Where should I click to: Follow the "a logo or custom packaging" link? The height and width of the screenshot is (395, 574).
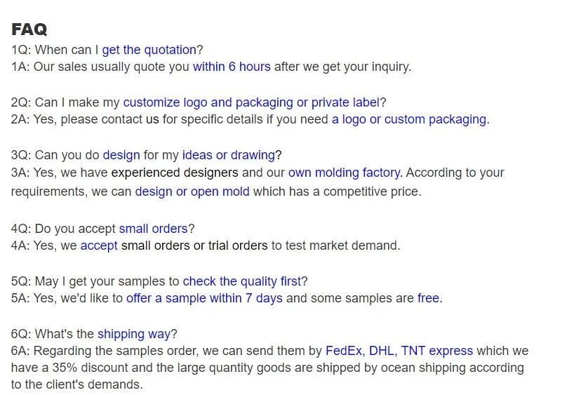coord(409,120)
